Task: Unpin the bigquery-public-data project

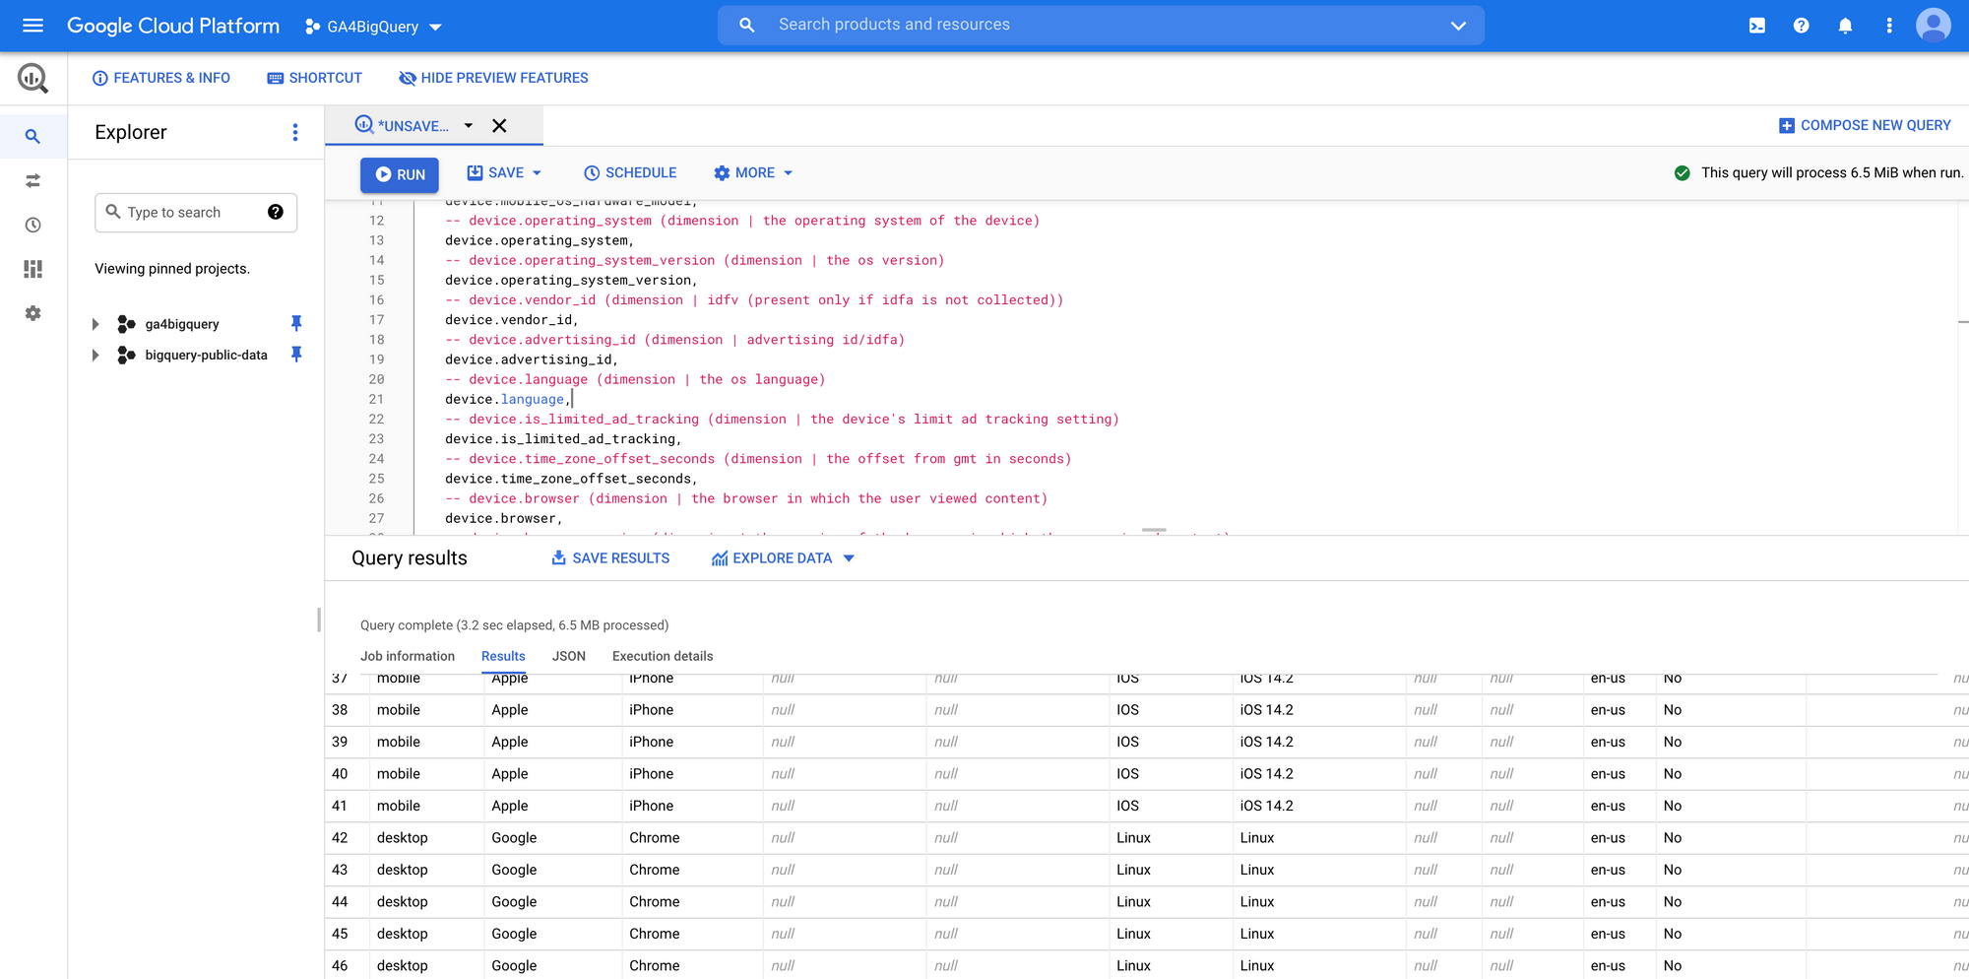Action: [x=296, y=354]
